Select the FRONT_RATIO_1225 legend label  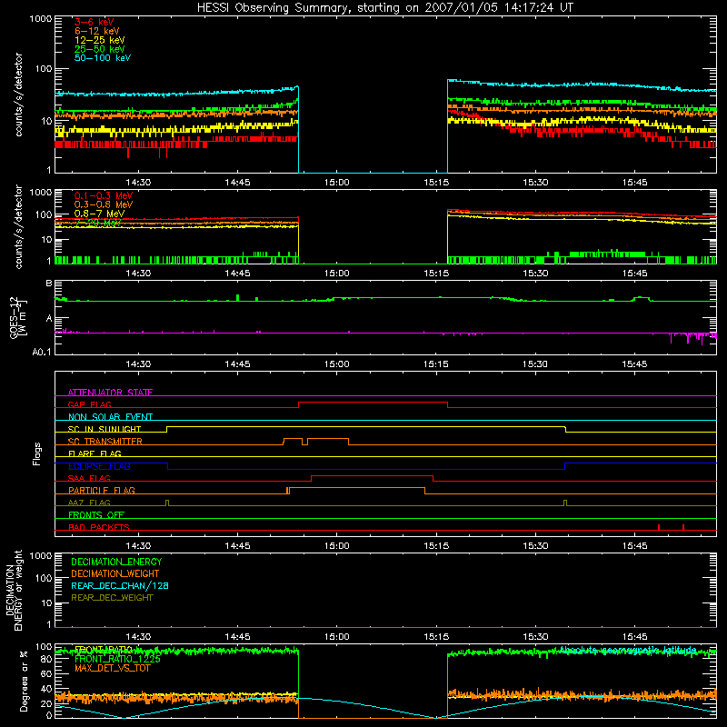117,659
